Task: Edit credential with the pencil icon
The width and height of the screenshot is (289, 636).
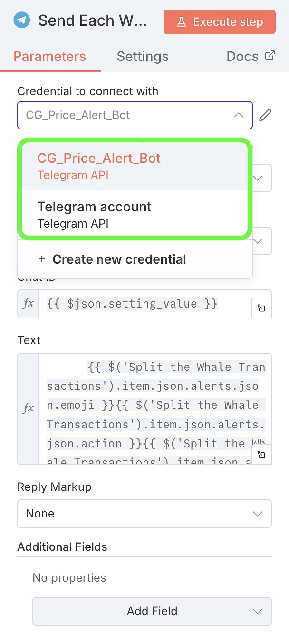Action: tap(265, 115)
